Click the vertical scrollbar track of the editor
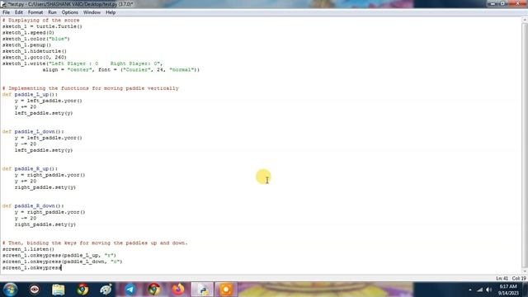528x297 pixels. point(525,145)
